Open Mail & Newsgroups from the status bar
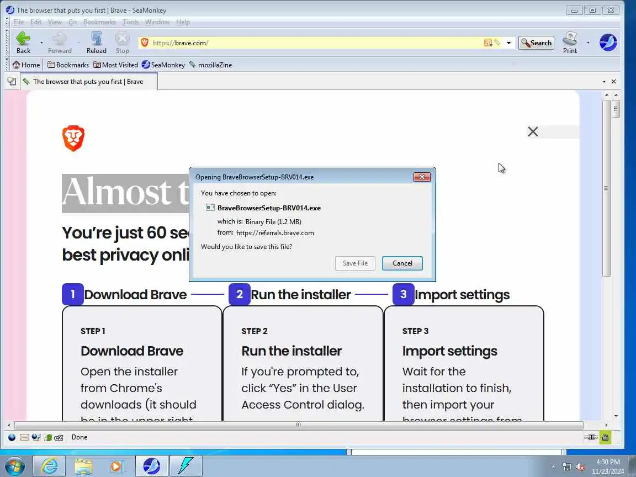 tap(24, 437)
